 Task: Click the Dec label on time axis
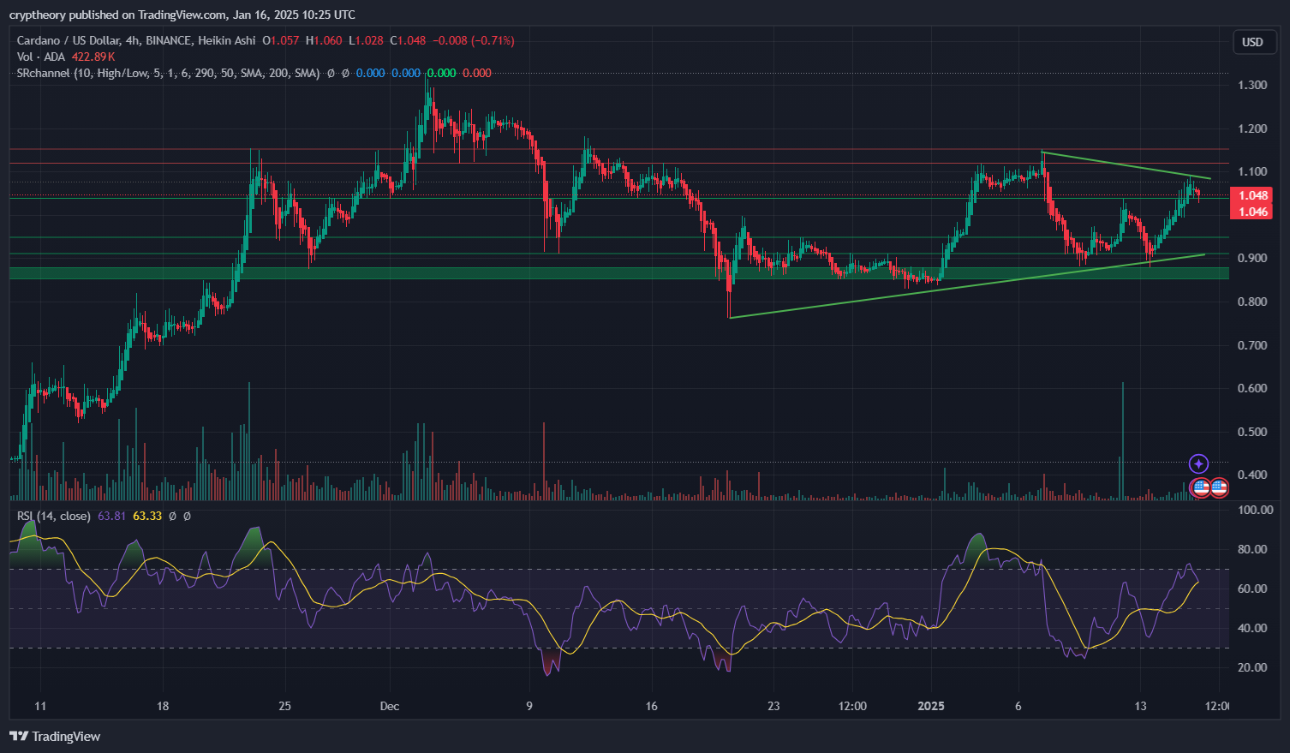click(390, 707)
